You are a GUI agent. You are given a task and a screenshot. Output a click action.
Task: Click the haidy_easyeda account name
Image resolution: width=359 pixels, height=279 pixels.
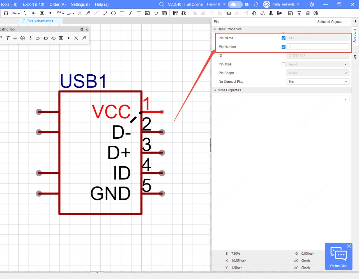tap(283, 4)
